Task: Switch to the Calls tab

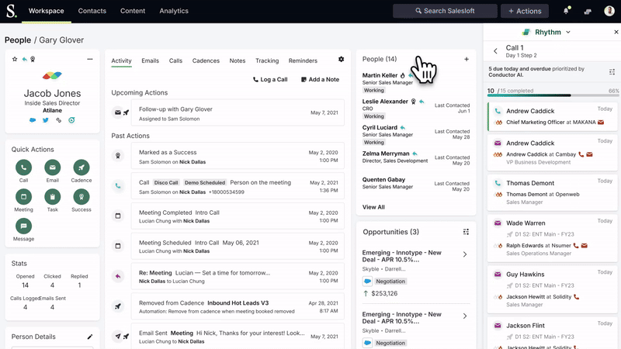Action: (x=175, y=60)
